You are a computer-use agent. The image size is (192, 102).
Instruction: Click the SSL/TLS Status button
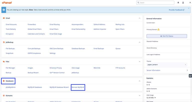pos(167,36)
